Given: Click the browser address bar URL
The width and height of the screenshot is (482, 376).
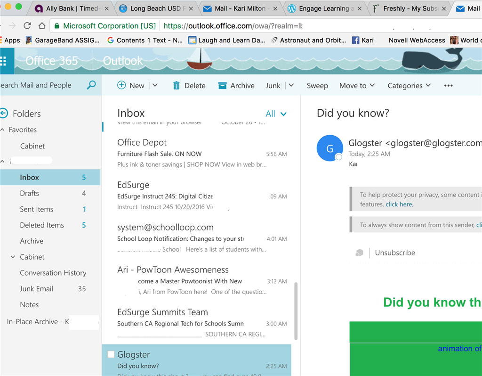Looking at the screenshot, I should (233, 26).
